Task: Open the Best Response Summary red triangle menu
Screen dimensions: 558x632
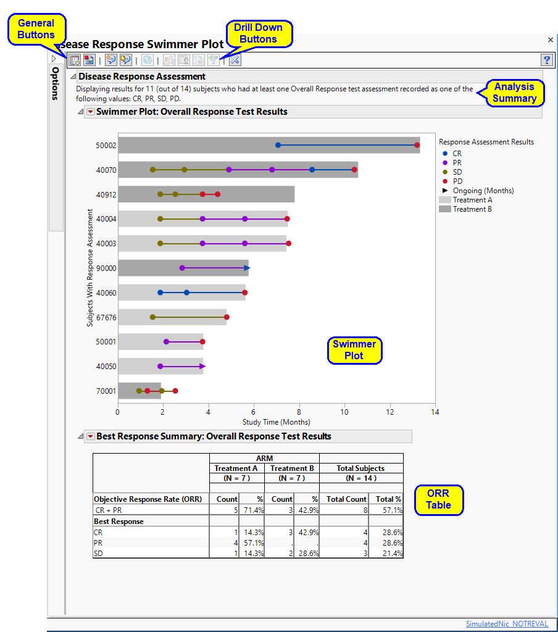Action: (x=91, y=436)
